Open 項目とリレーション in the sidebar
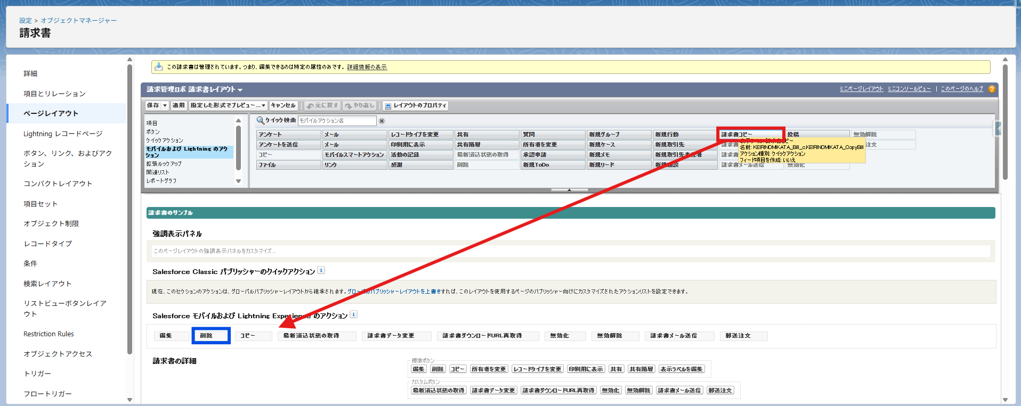 (54, 94)
